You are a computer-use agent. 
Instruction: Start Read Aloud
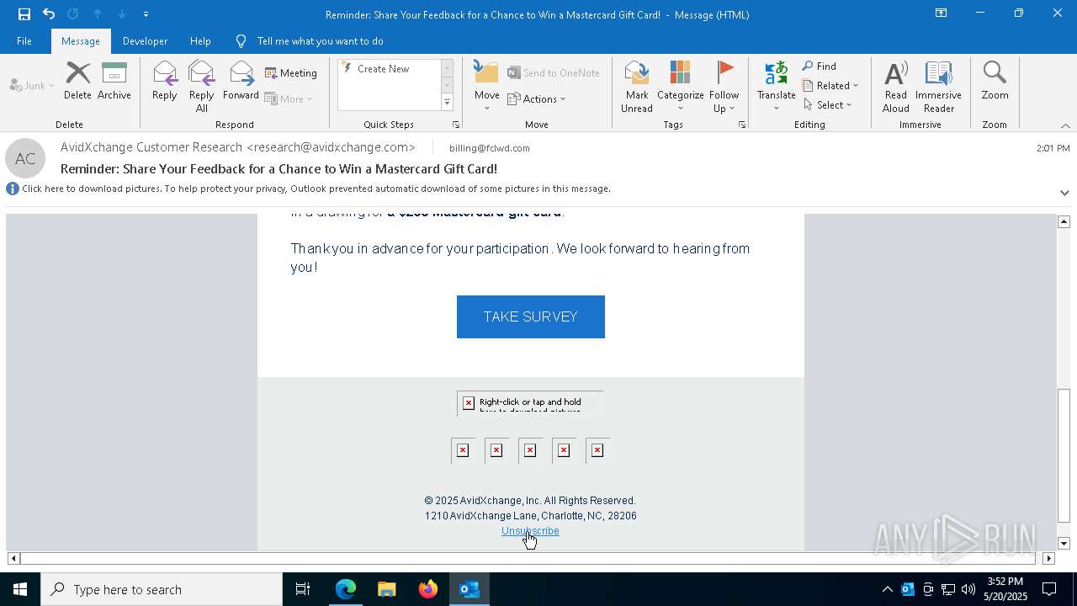896,87
